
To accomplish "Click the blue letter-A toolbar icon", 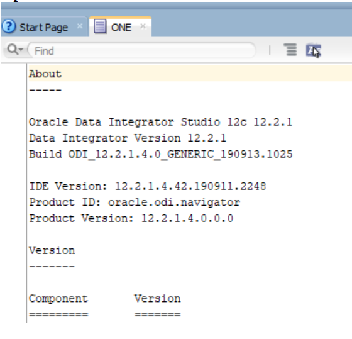I will coord(314,50).
